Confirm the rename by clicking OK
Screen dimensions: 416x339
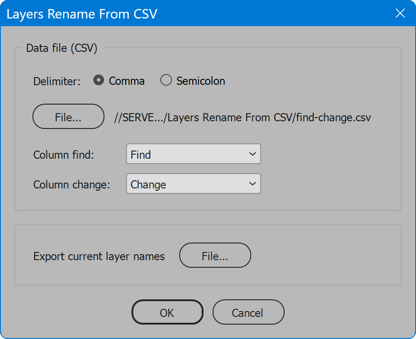pos(167,312)
